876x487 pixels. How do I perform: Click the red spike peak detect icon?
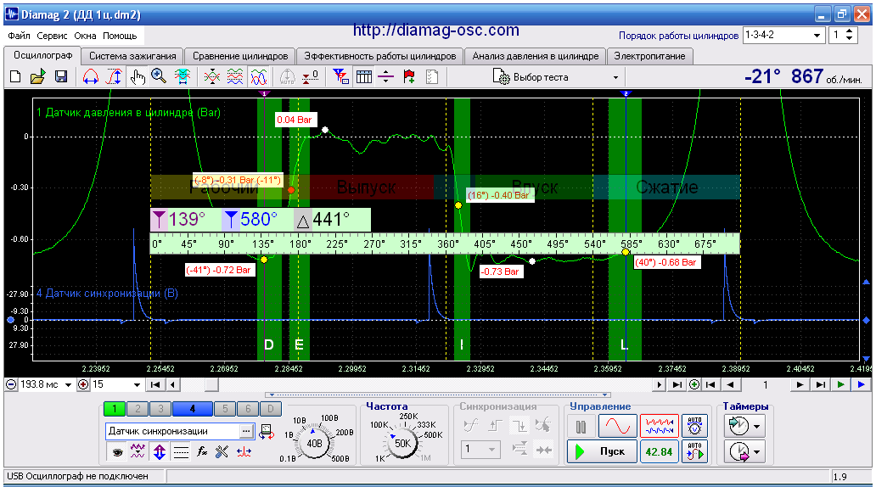pyautogui.click(x=244, y=451)
